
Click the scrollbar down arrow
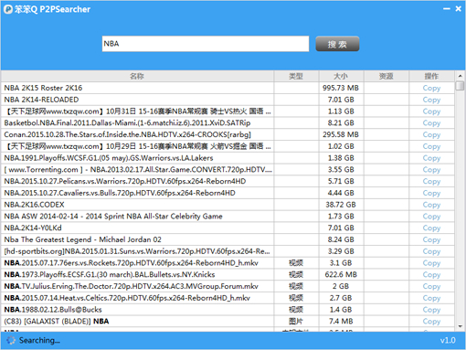460,326
